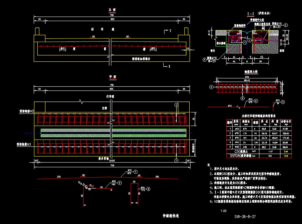Screen dimensions: 302x224
Task: Select the 1:20 scale text
Action: point(223,211)
